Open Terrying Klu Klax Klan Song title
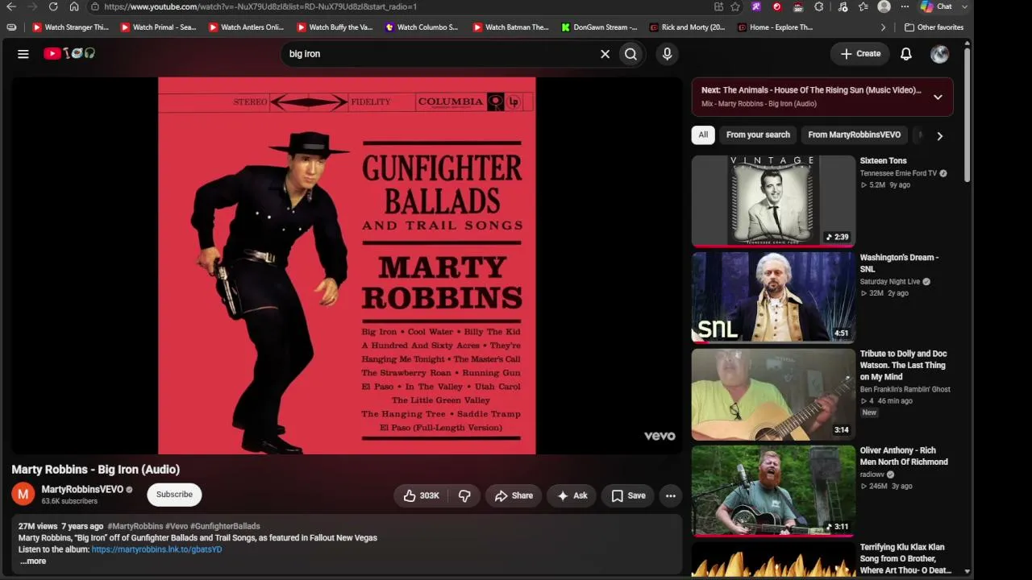The image size is (1032, 580). [905, 559]
